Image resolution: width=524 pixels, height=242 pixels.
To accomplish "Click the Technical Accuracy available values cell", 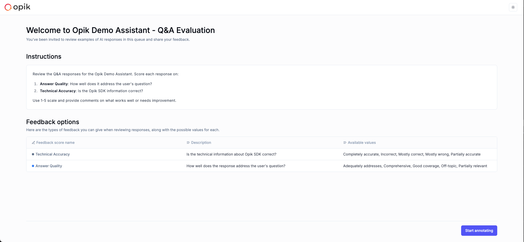I will click(x=412, y=154).
